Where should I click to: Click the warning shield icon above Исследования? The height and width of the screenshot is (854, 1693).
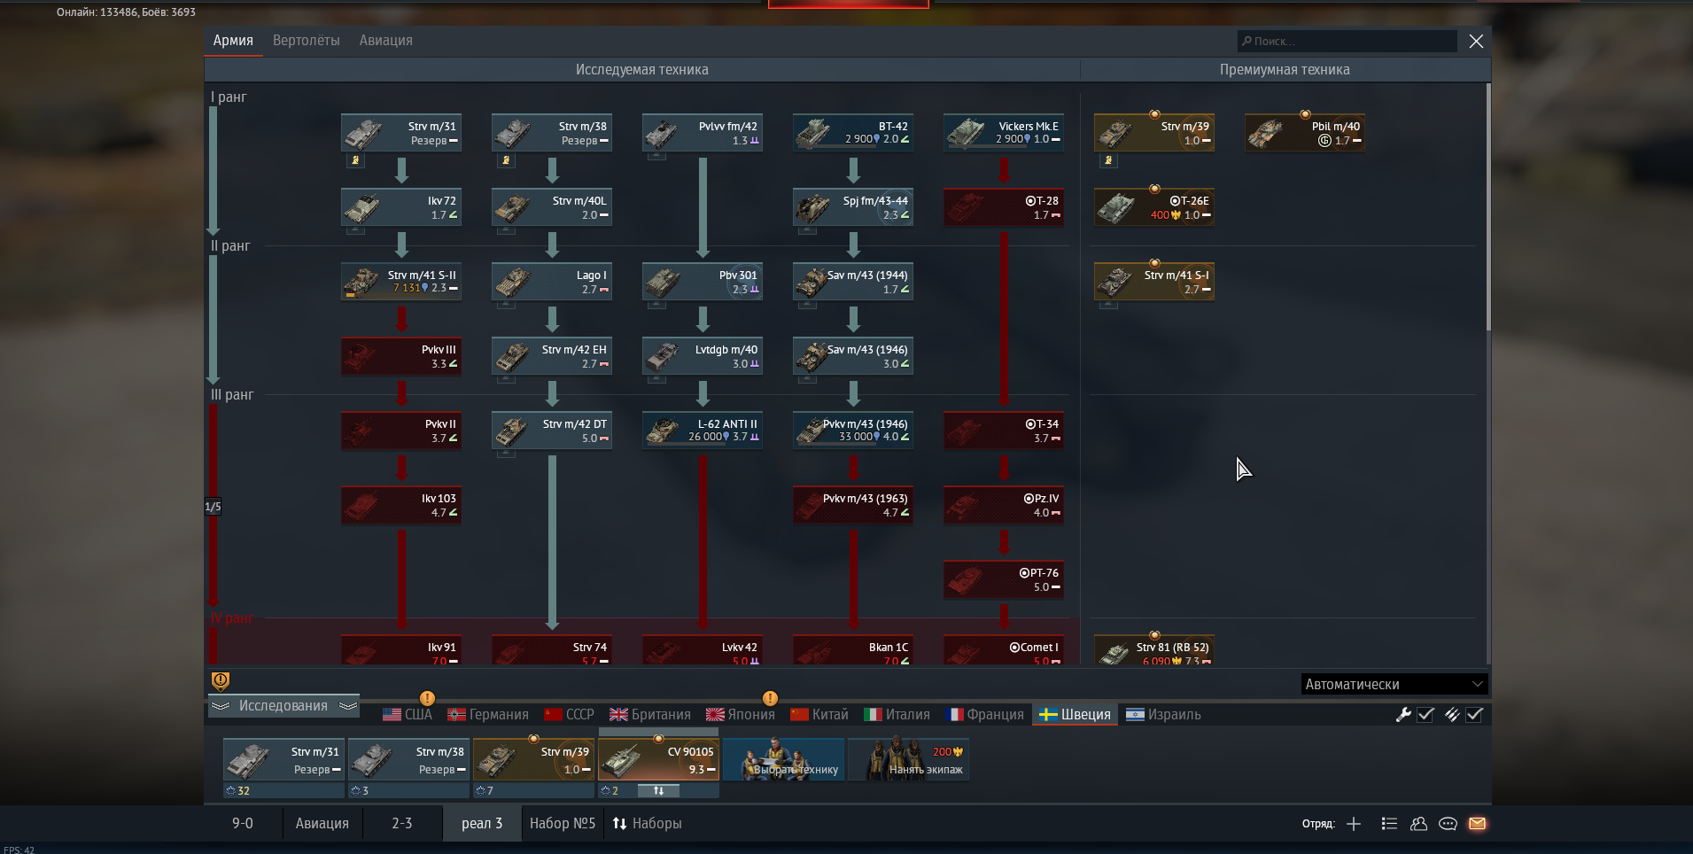(221, 680)
